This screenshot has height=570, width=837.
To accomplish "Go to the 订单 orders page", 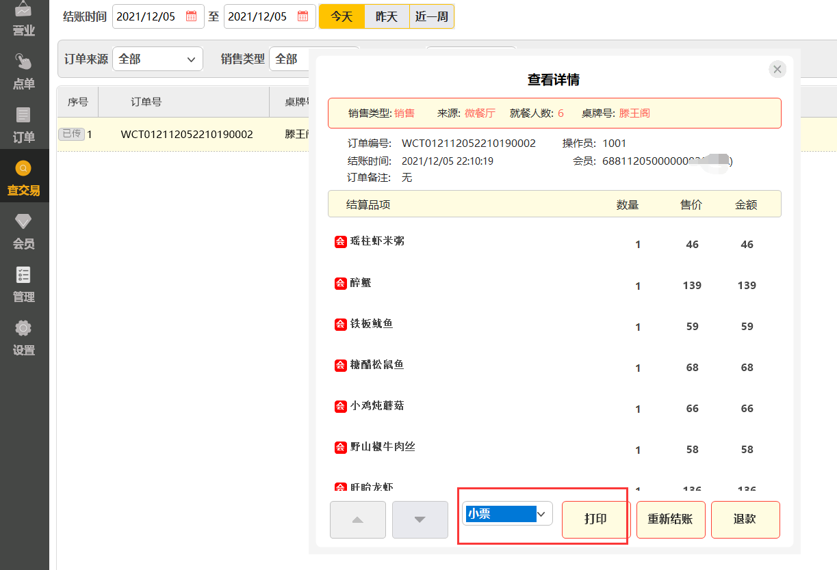I will 24,125.
